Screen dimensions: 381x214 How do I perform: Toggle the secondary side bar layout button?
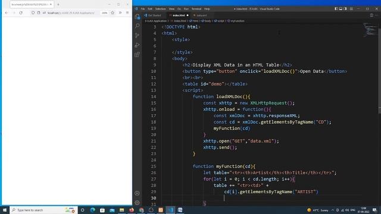pyautogui.click(x=345, y=9)
